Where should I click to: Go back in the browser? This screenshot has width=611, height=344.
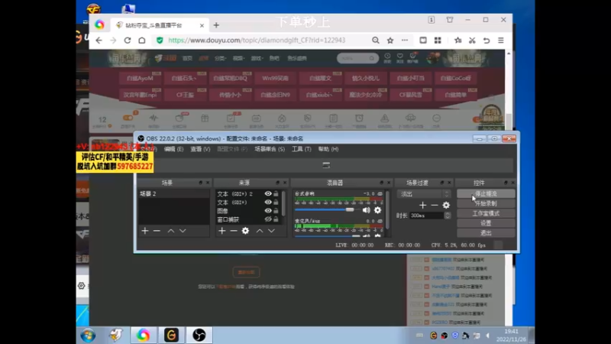tap(99, 41)
